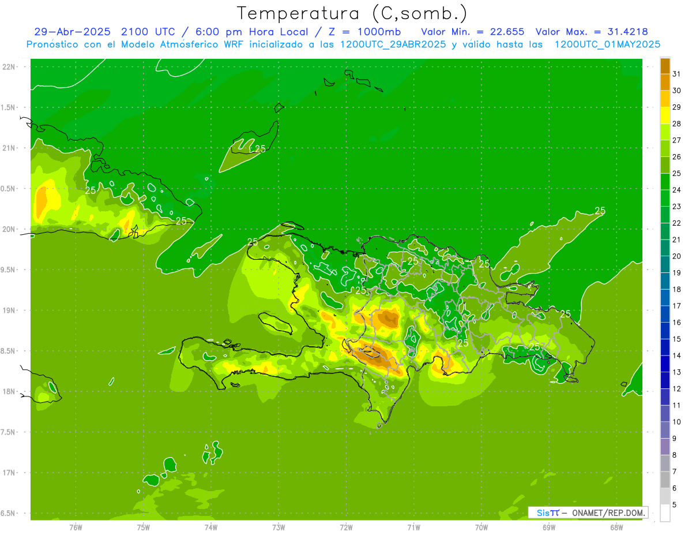Click the legend value "10"
The height and width of the screenshot is (535, 692).
pos(677,422)
